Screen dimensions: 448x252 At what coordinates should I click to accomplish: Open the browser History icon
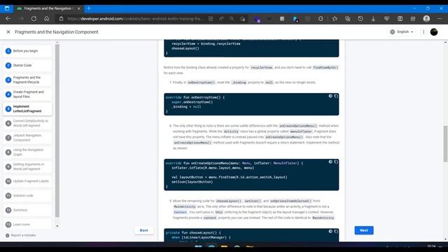360,19
